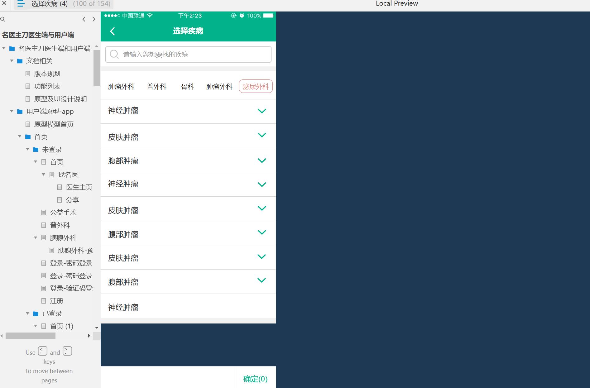This screenshot has width=590, height=388.
Task: Click the folder icon next to 未登录
Action: click(x=36, y=150)
